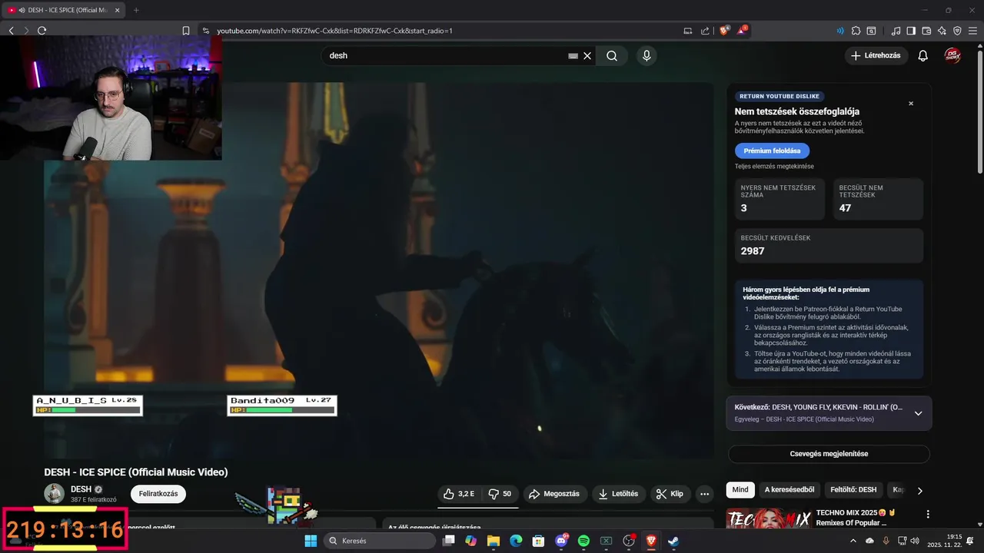Open the Windows Start menu
Image resolution: width=984 pixels, height=553 pixels.
point(311,541)
